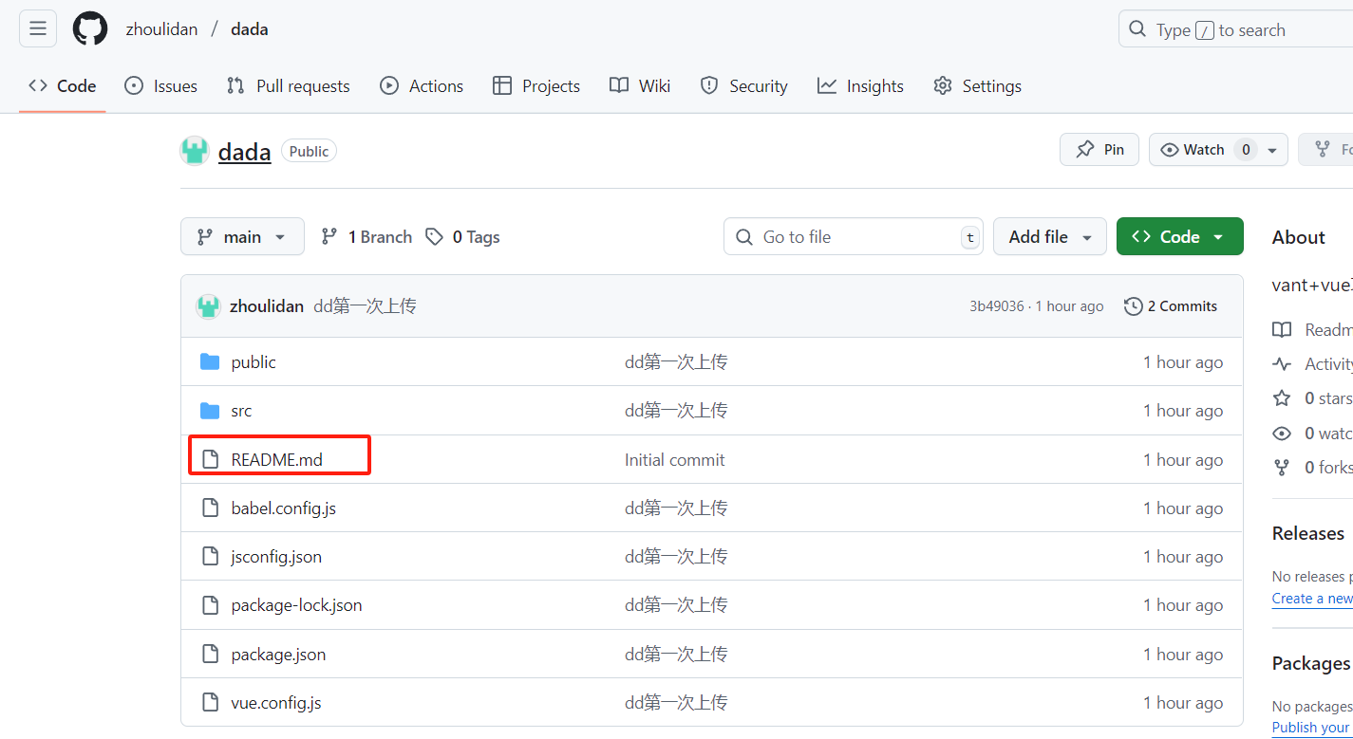
Task: Open the Projects tab
Action: (x=536, y=86)
